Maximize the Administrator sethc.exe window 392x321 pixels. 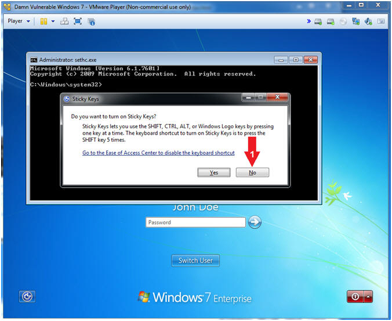tap(296, 60)
